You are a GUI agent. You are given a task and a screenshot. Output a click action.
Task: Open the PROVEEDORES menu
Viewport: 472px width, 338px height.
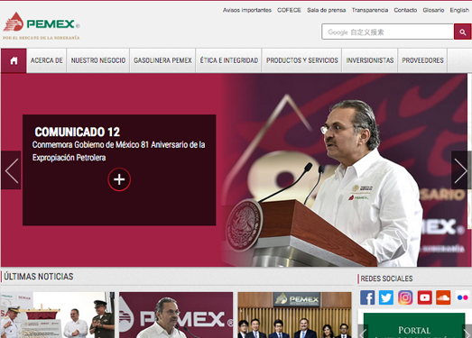[x=422, y=60]
